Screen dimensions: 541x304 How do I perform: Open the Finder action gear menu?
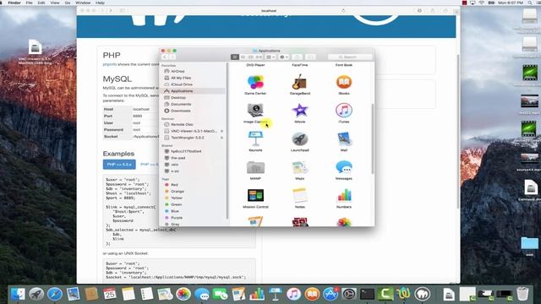click(x=284, y=57)
